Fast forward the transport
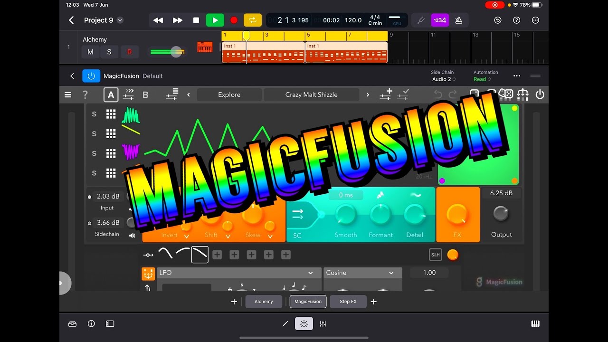Image resolution: width=608 pixels, height=342 pixels. coord(177,20)
